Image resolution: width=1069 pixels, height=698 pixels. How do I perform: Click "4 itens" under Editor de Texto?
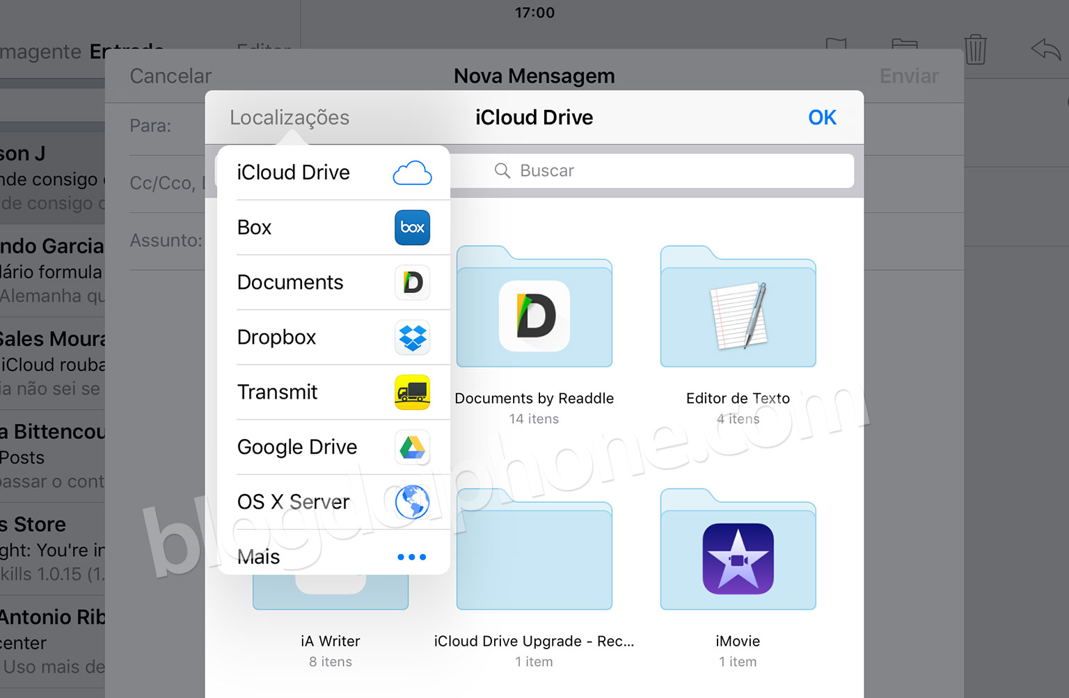(738, 419)
